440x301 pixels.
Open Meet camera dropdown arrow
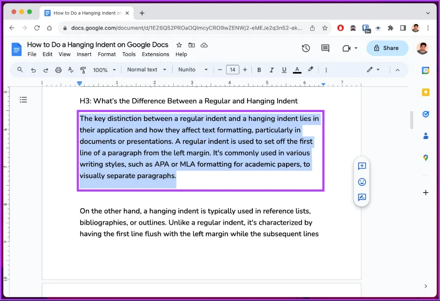click(356, 48)
